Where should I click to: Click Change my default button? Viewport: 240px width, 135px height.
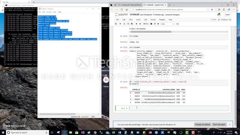point(202,124)
